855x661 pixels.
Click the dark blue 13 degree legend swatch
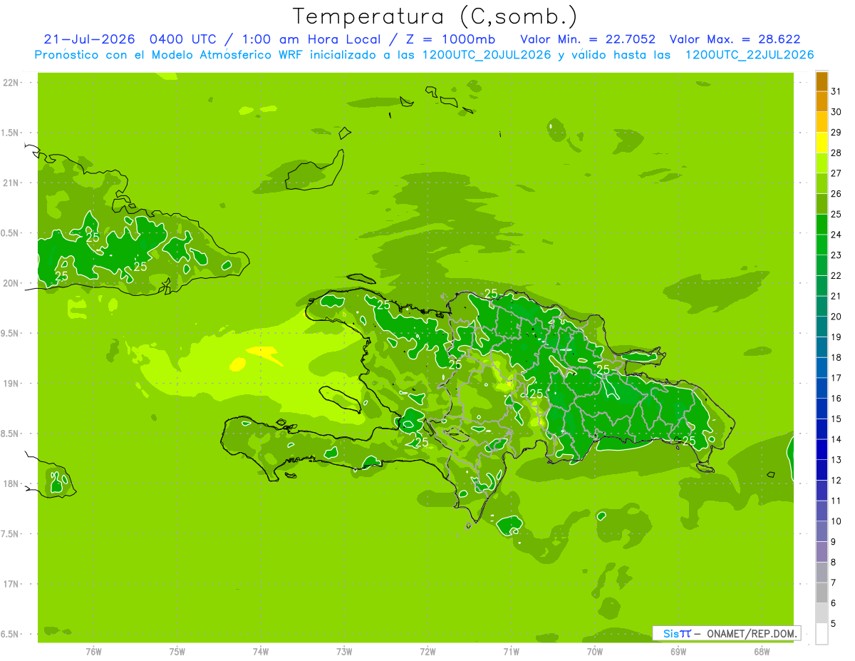coord(822,450)
